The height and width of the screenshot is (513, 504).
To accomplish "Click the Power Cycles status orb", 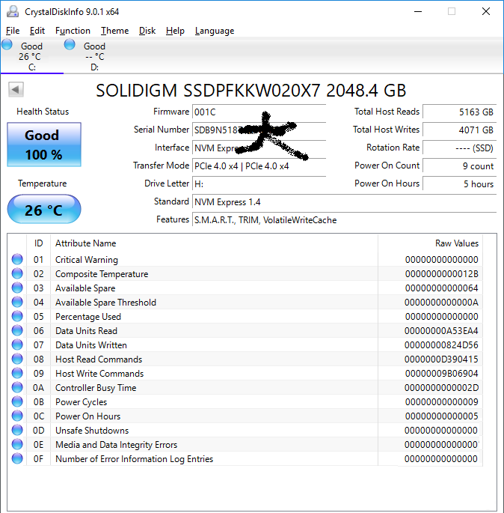I will [17, 401].
